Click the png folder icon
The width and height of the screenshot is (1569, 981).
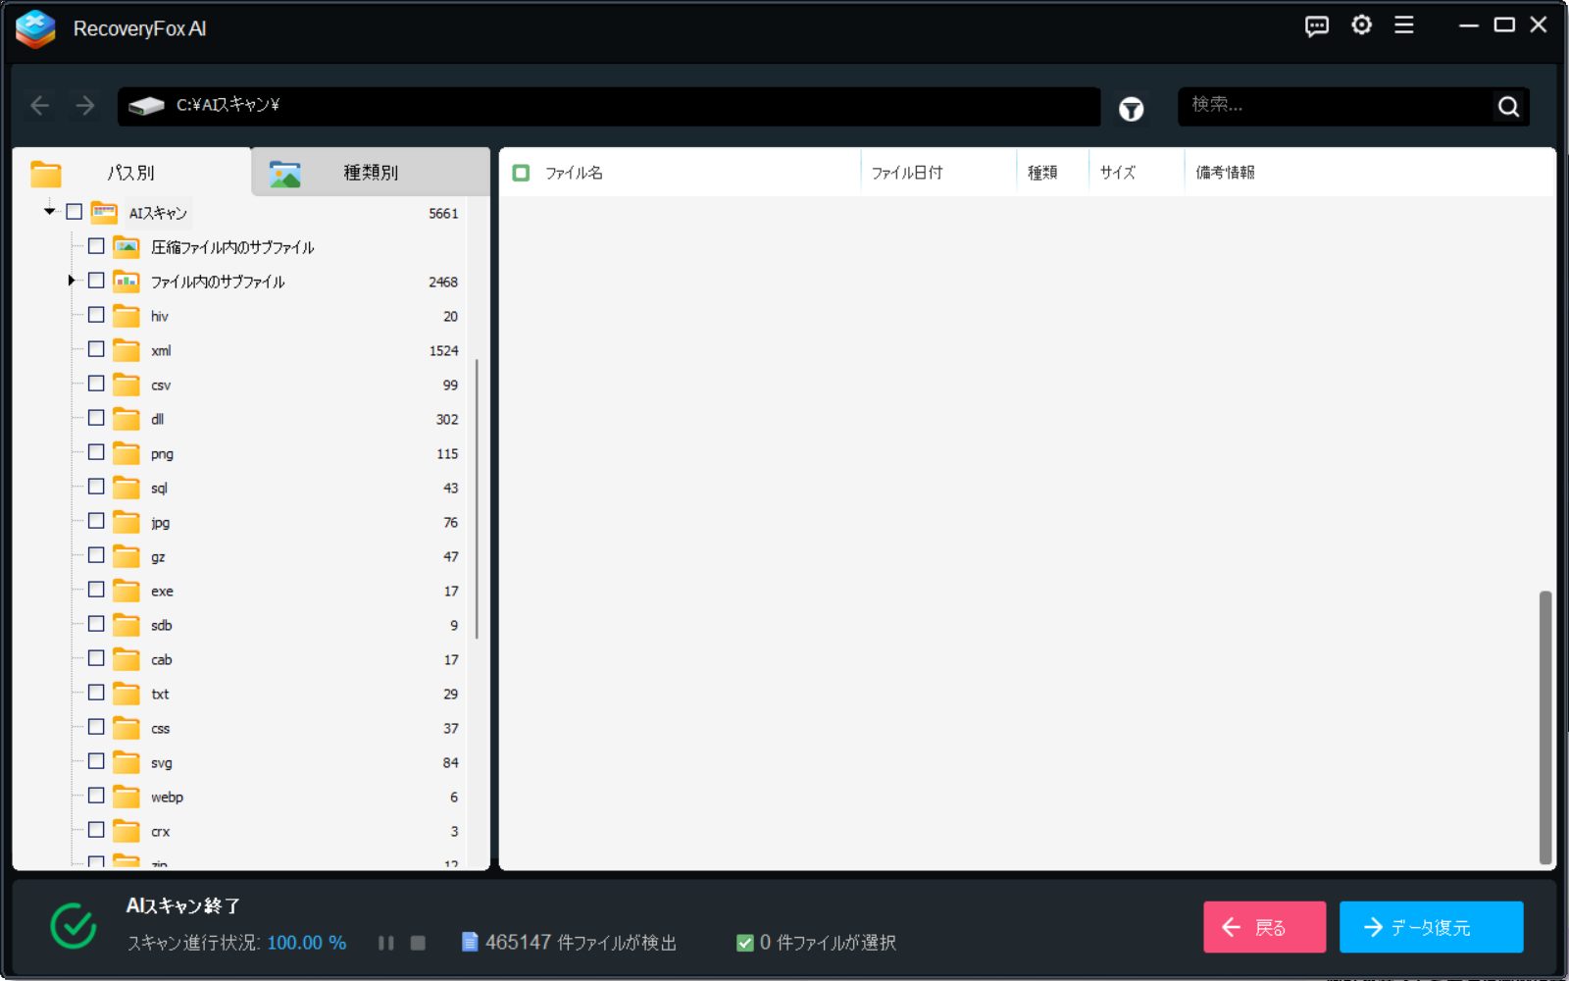pos(126,452)
